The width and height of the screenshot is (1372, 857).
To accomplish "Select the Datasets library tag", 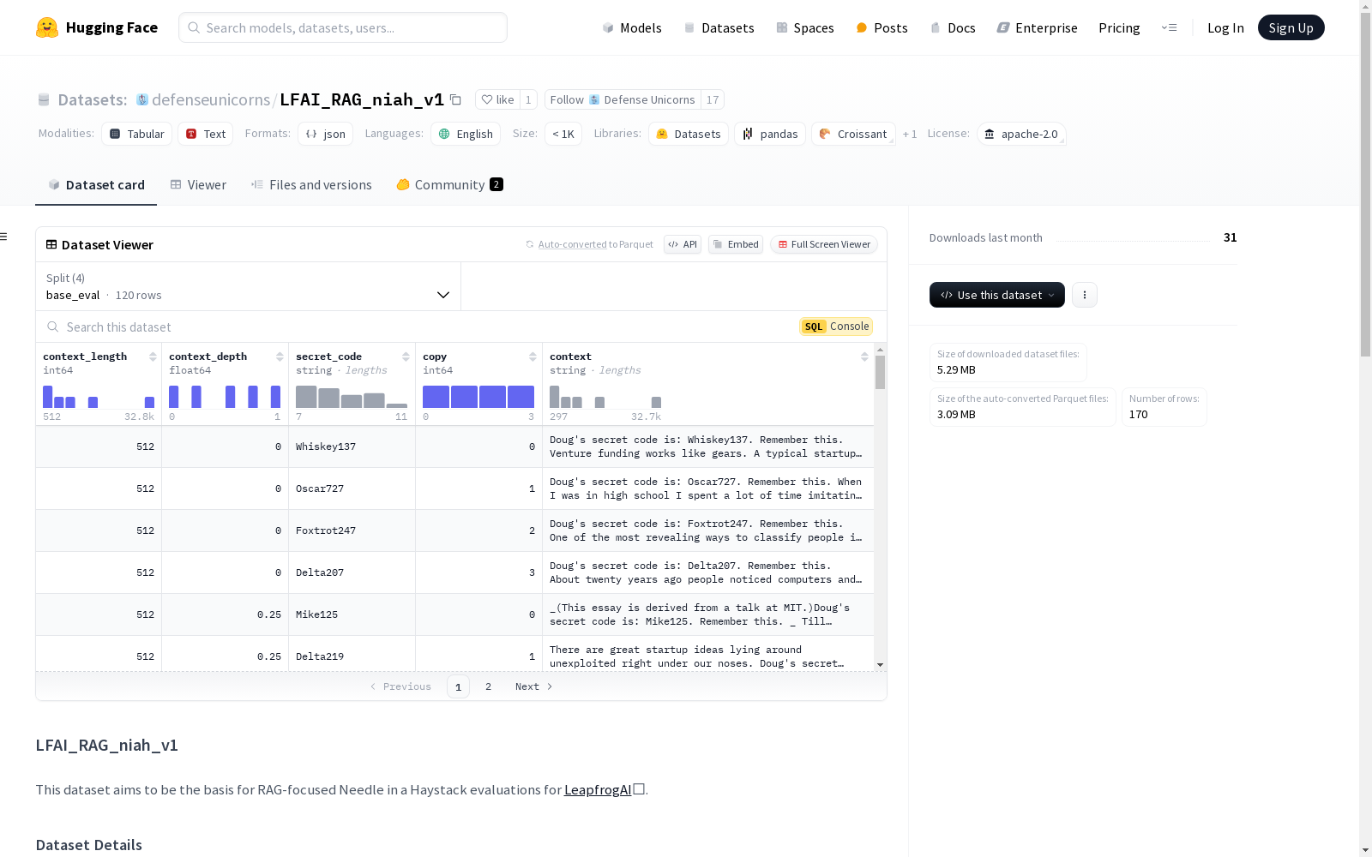I will coord(689,134).
